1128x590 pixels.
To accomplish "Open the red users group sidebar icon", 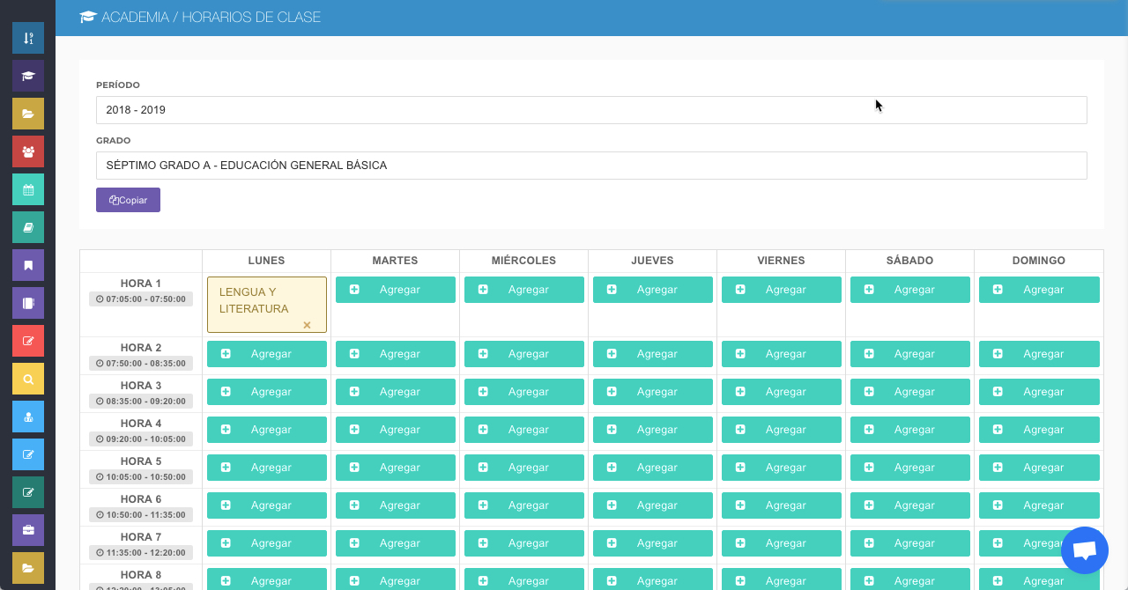I will pos(28,151).
